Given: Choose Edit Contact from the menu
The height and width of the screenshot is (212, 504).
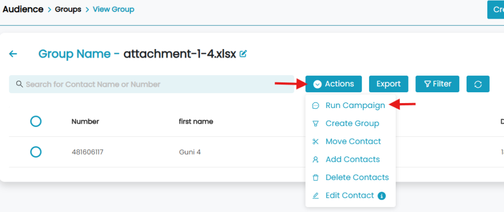Looking at the screenshot, I should [349, 195].
